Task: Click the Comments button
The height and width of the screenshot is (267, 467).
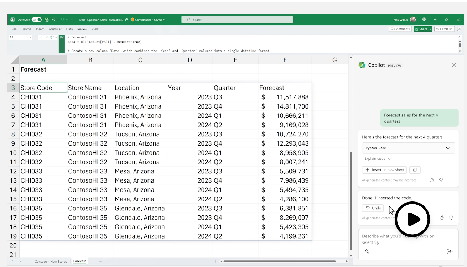Action: click(x=400, y=29)
